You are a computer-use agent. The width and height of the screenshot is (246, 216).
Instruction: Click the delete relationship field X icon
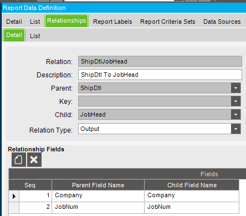[34, 160]
